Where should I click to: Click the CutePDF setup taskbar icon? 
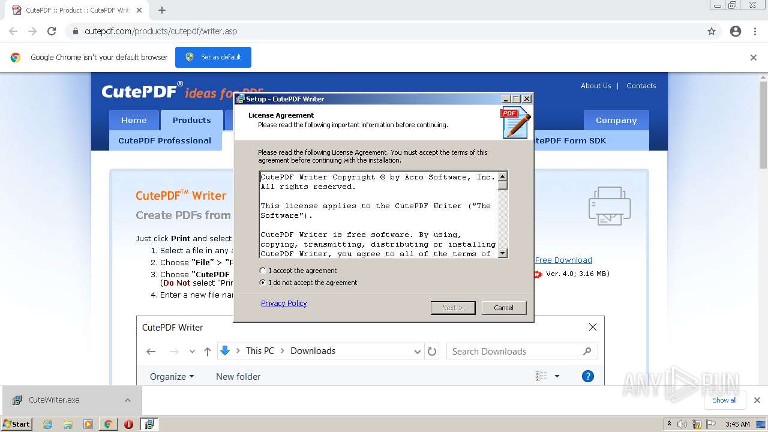coord(149,424)
